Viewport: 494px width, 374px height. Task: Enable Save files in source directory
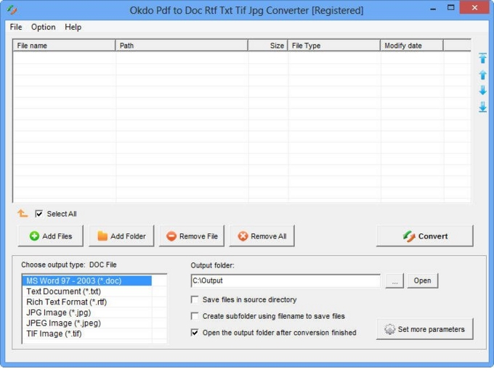(x=195, y=299)
